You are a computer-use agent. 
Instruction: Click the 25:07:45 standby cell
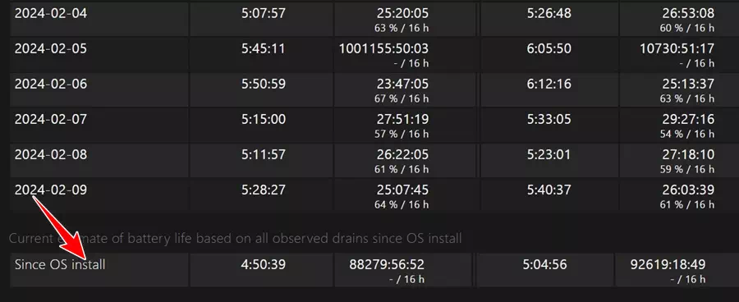[402, 190]
